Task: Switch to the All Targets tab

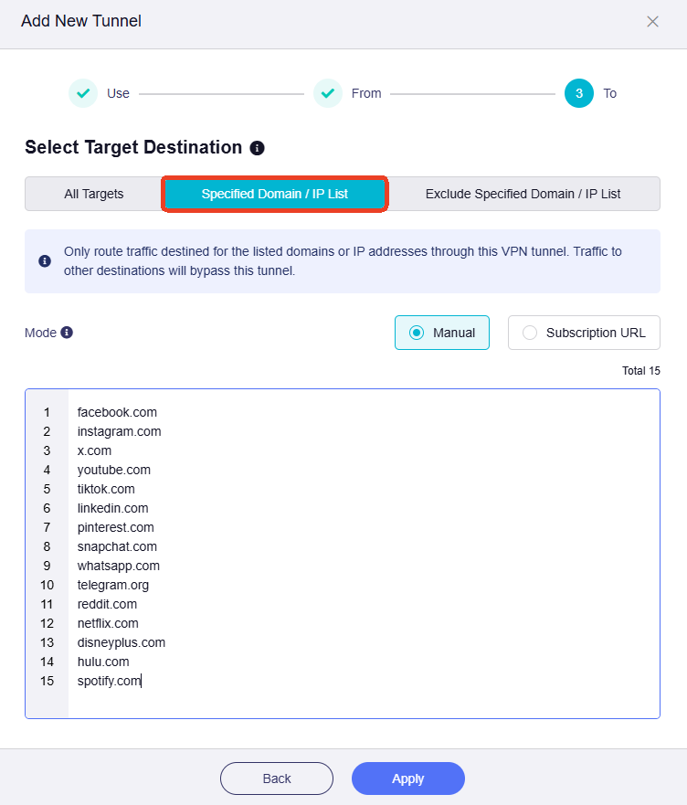Action: [95, 194]
